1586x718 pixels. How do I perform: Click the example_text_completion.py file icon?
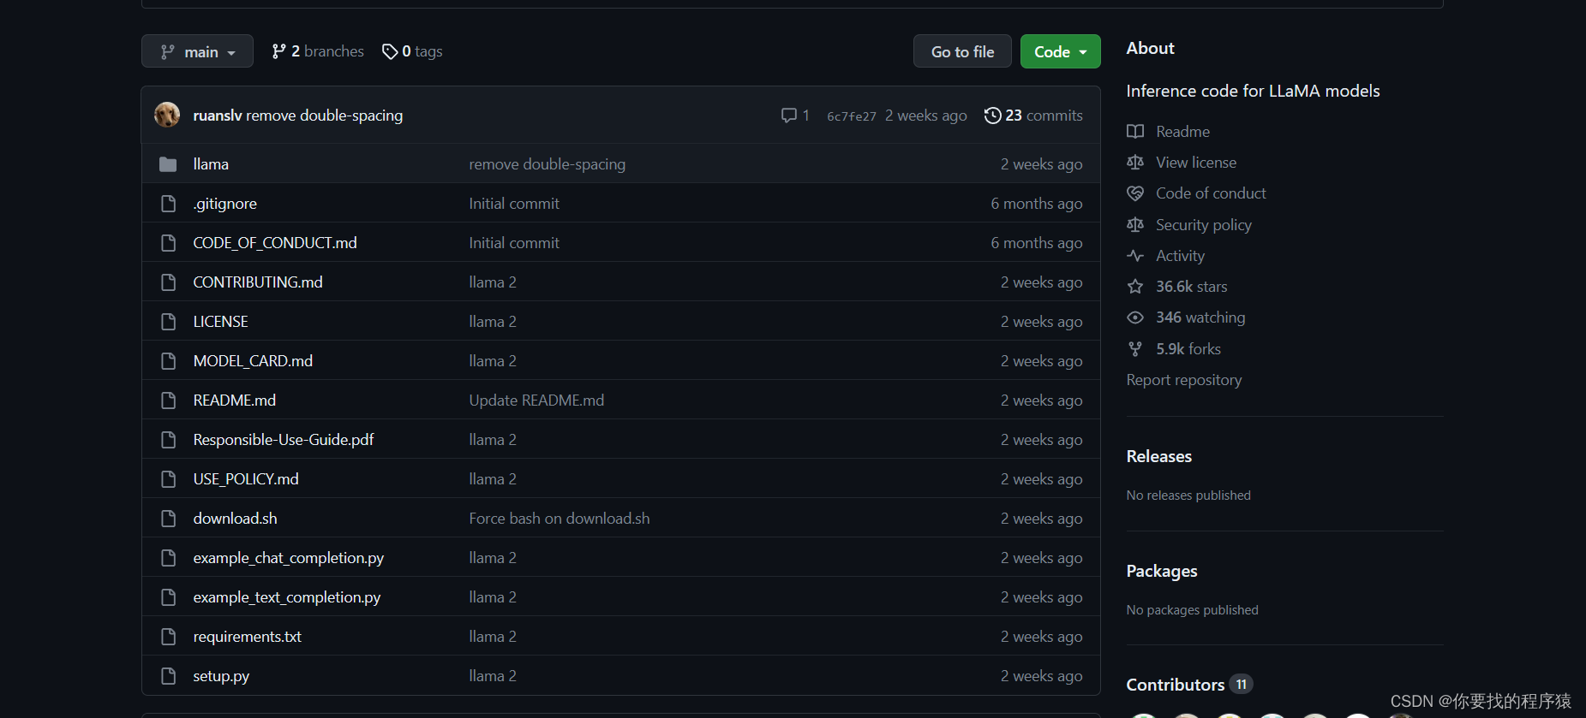pyautogui.click(x=169, y=596)
